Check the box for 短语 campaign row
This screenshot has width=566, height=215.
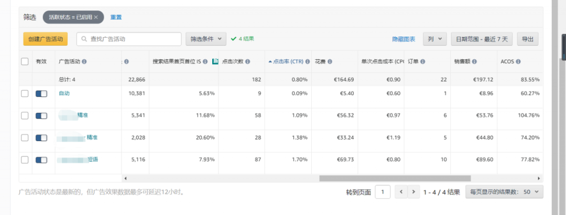point(25,160)
